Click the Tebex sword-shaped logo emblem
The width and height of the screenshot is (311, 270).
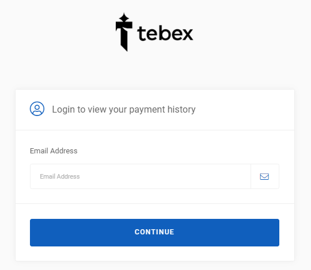(124, 32)
